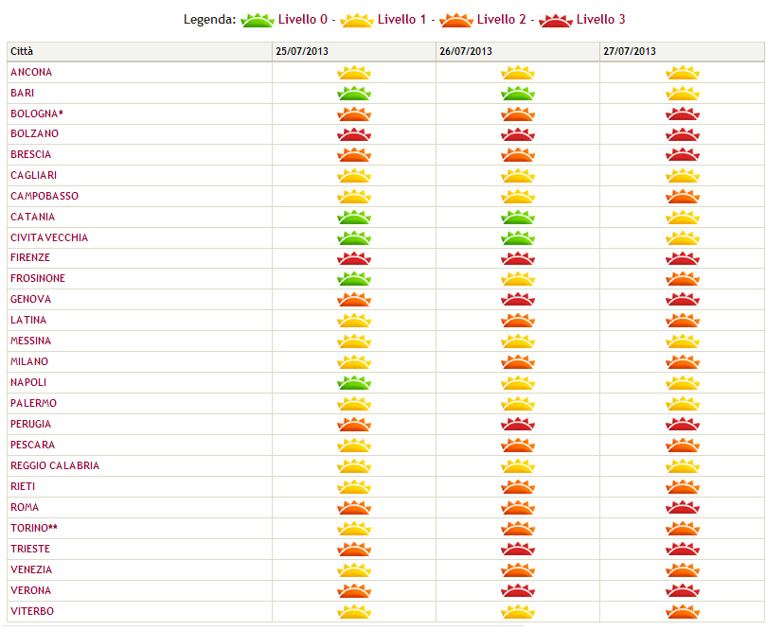Click the red Livello 3 legend icon
766x630 pixels.
point(556,21)
